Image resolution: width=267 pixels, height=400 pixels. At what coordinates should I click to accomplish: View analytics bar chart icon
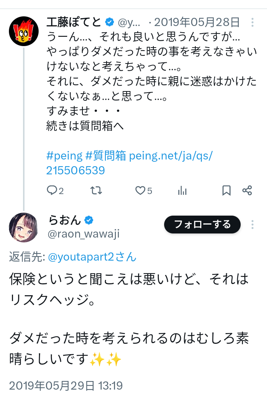(x=182, y=191)
